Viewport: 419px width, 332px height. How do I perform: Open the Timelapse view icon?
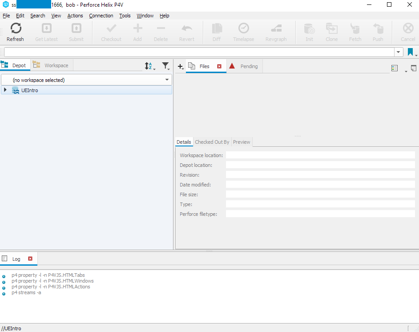243,28
